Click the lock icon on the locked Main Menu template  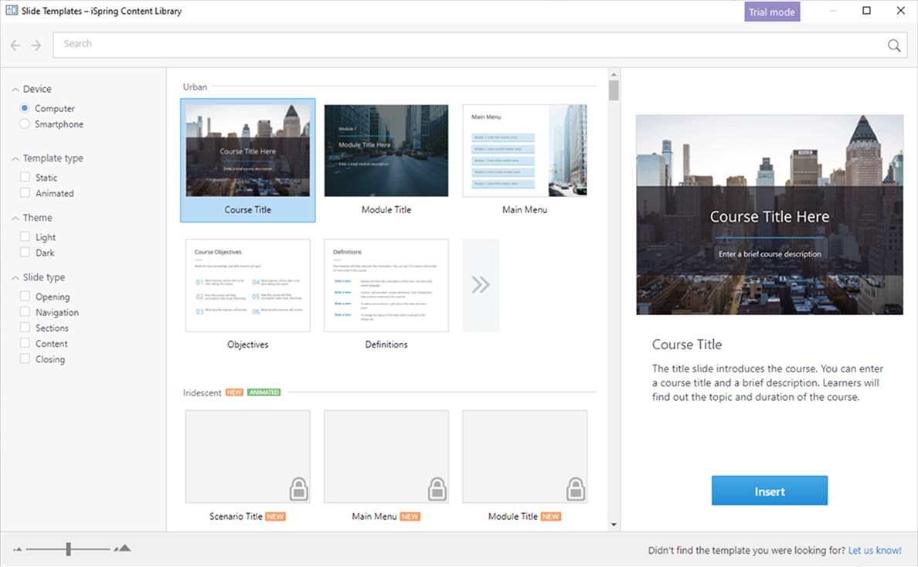pyautogui.click(x=437, y=489)
